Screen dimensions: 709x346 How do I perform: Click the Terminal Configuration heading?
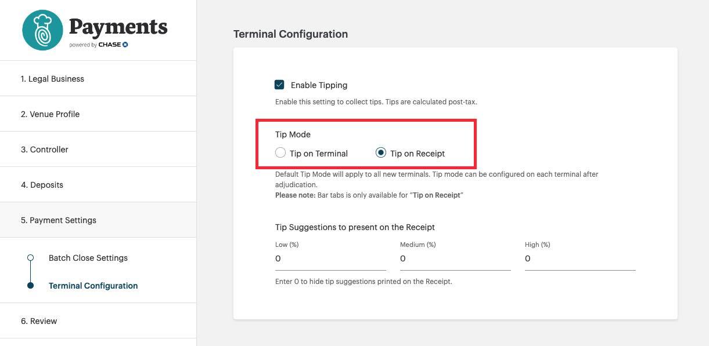[x=290, y=34]
